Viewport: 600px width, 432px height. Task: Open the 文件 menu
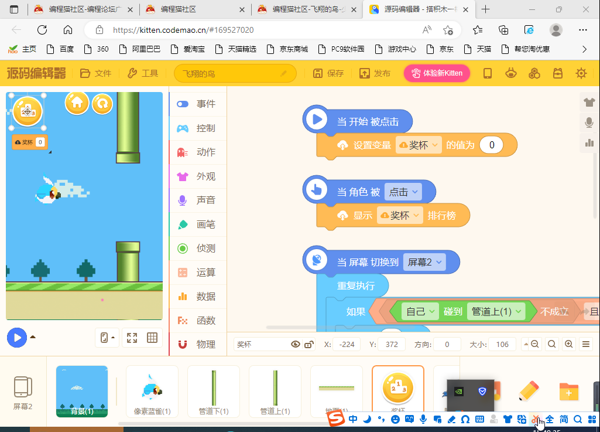[95, 73]
